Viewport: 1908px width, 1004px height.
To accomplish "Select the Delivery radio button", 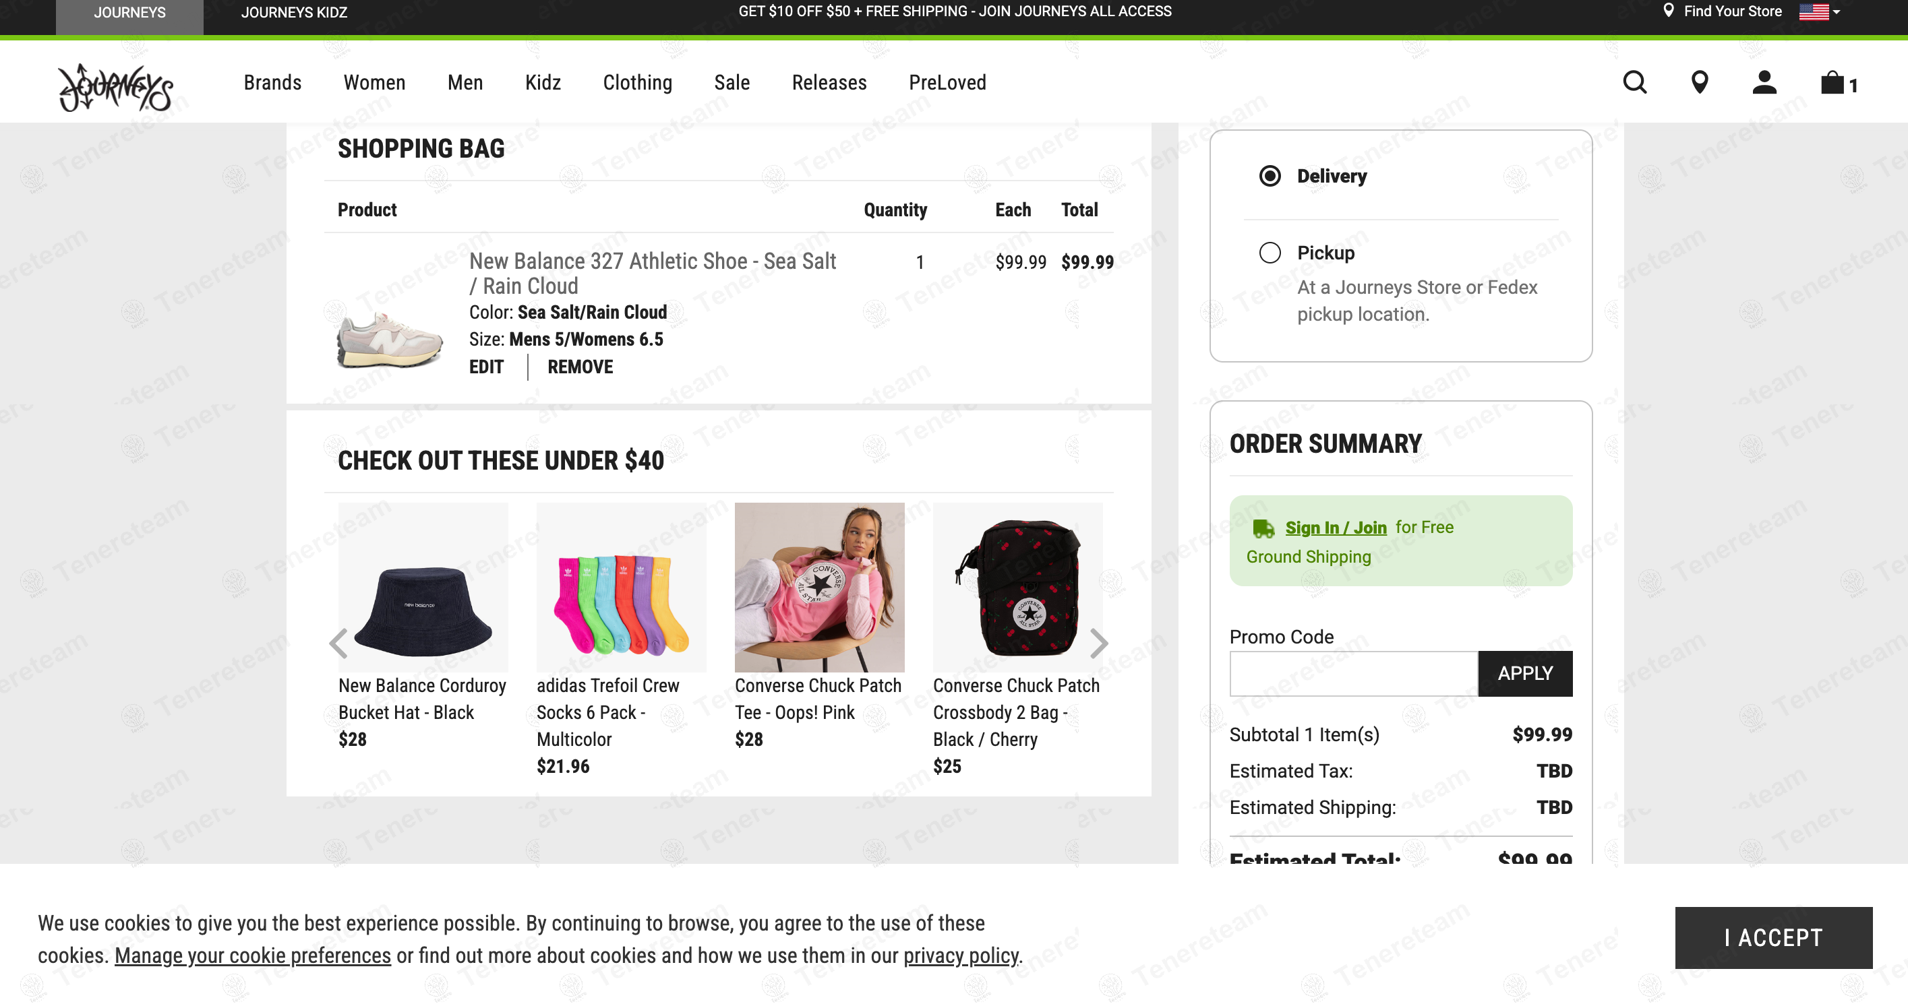I will tap(1270, 177).
